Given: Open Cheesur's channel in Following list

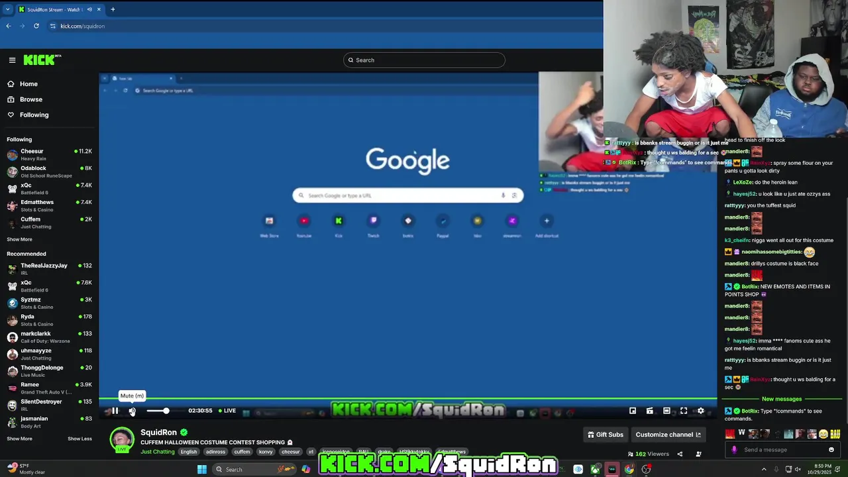Looking at the screenshot, I should click(49, 155).
